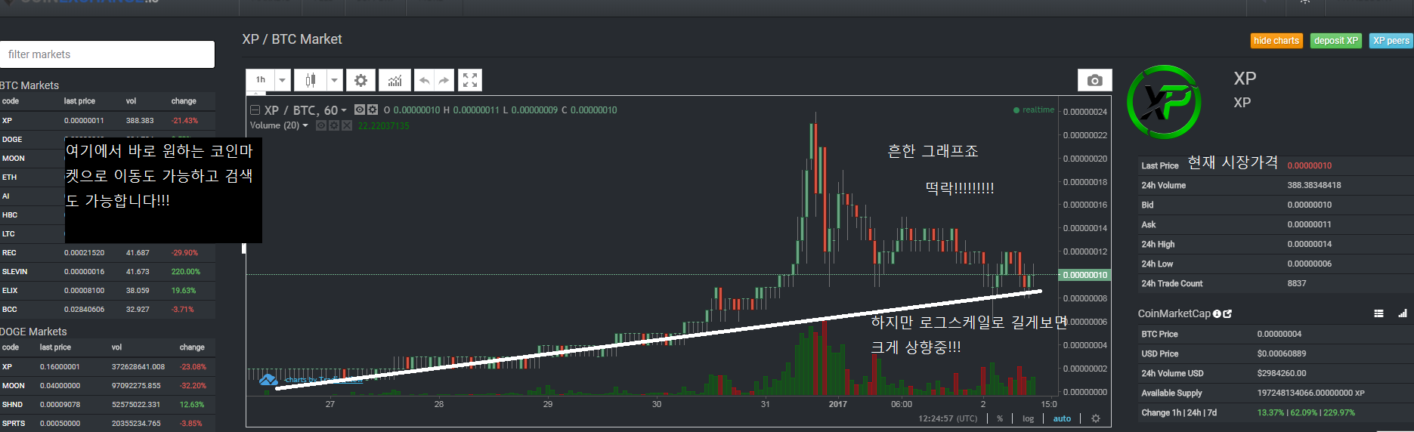Open the SHND market row
Image resolution: width=1414 pixels, height=432 pixels.
107,405
